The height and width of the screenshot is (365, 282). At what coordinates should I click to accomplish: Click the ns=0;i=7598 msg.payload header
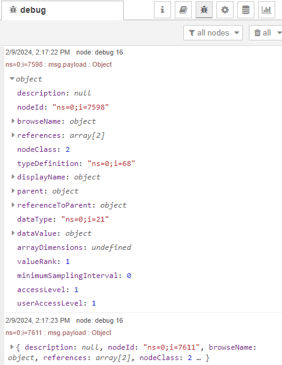coord(58,64)
